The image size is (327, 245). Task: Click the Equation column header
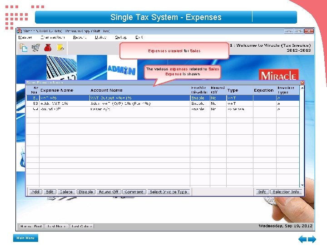264,90
